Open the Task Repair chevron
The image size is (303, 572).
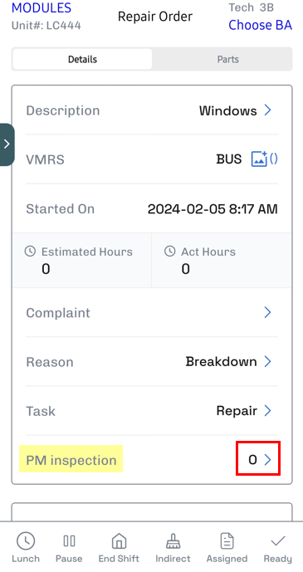pos(268,411)
